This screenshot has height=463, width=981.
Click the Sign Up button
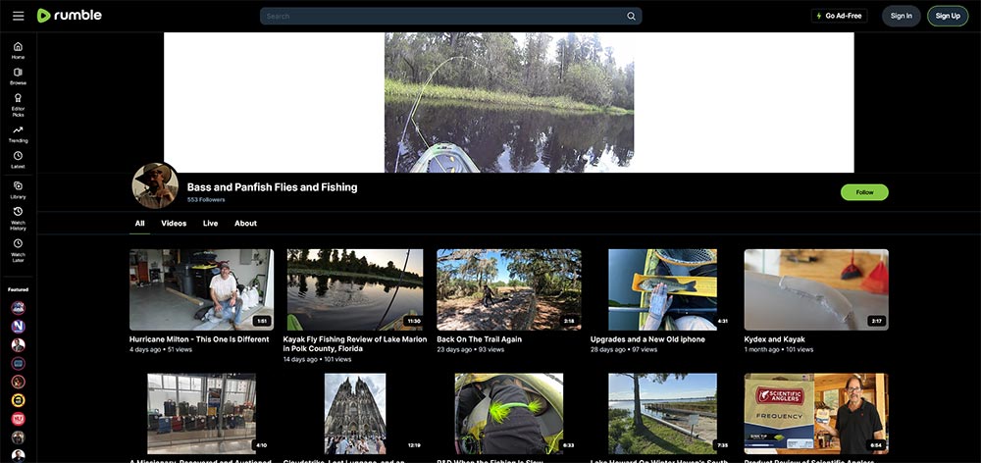point(948,16)
